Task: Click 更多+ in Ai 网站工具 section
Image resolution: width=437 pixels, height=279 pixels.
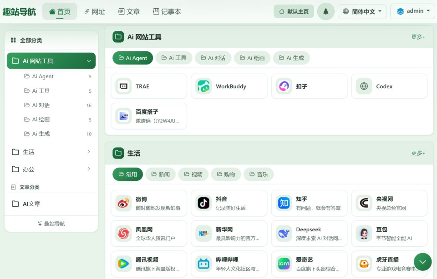Action: click(418, 37)
